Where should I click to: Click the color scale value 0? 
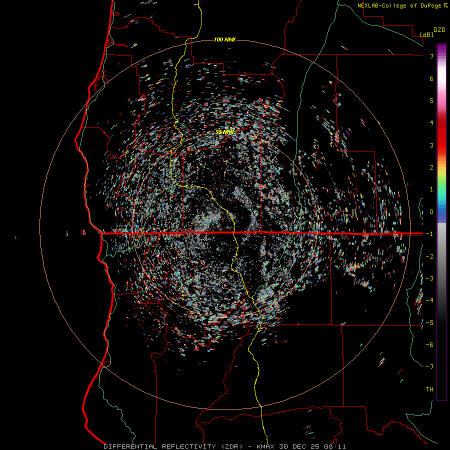431,212
